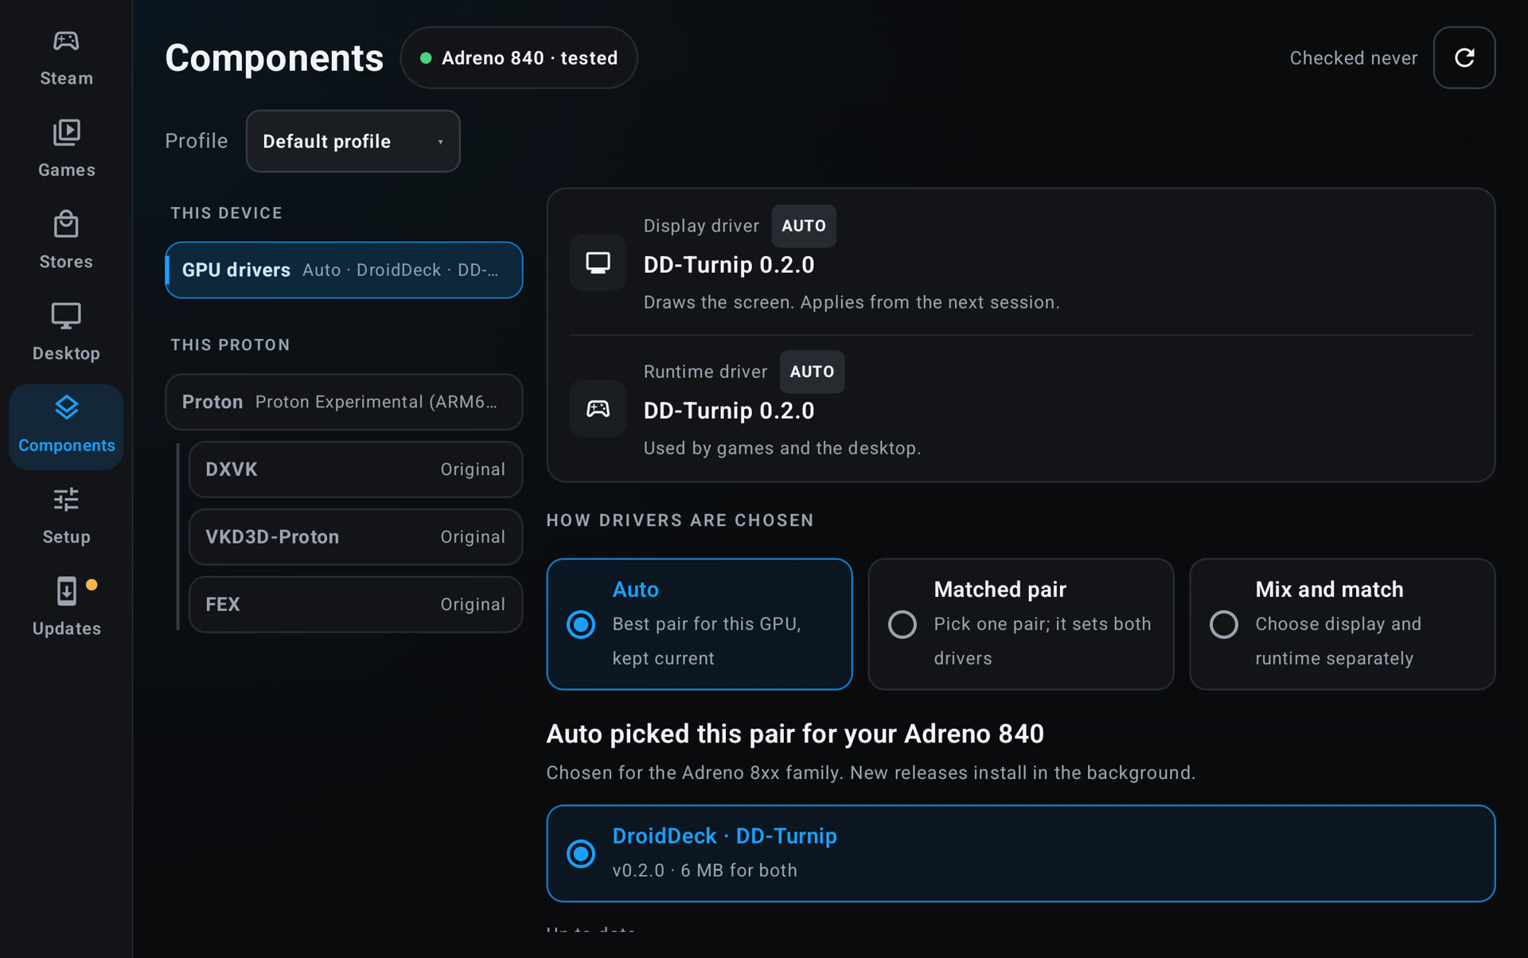Viewport: 1528px width, 958px height.
Task: Open the Desktop monitor icon
Action: point(66,316)
